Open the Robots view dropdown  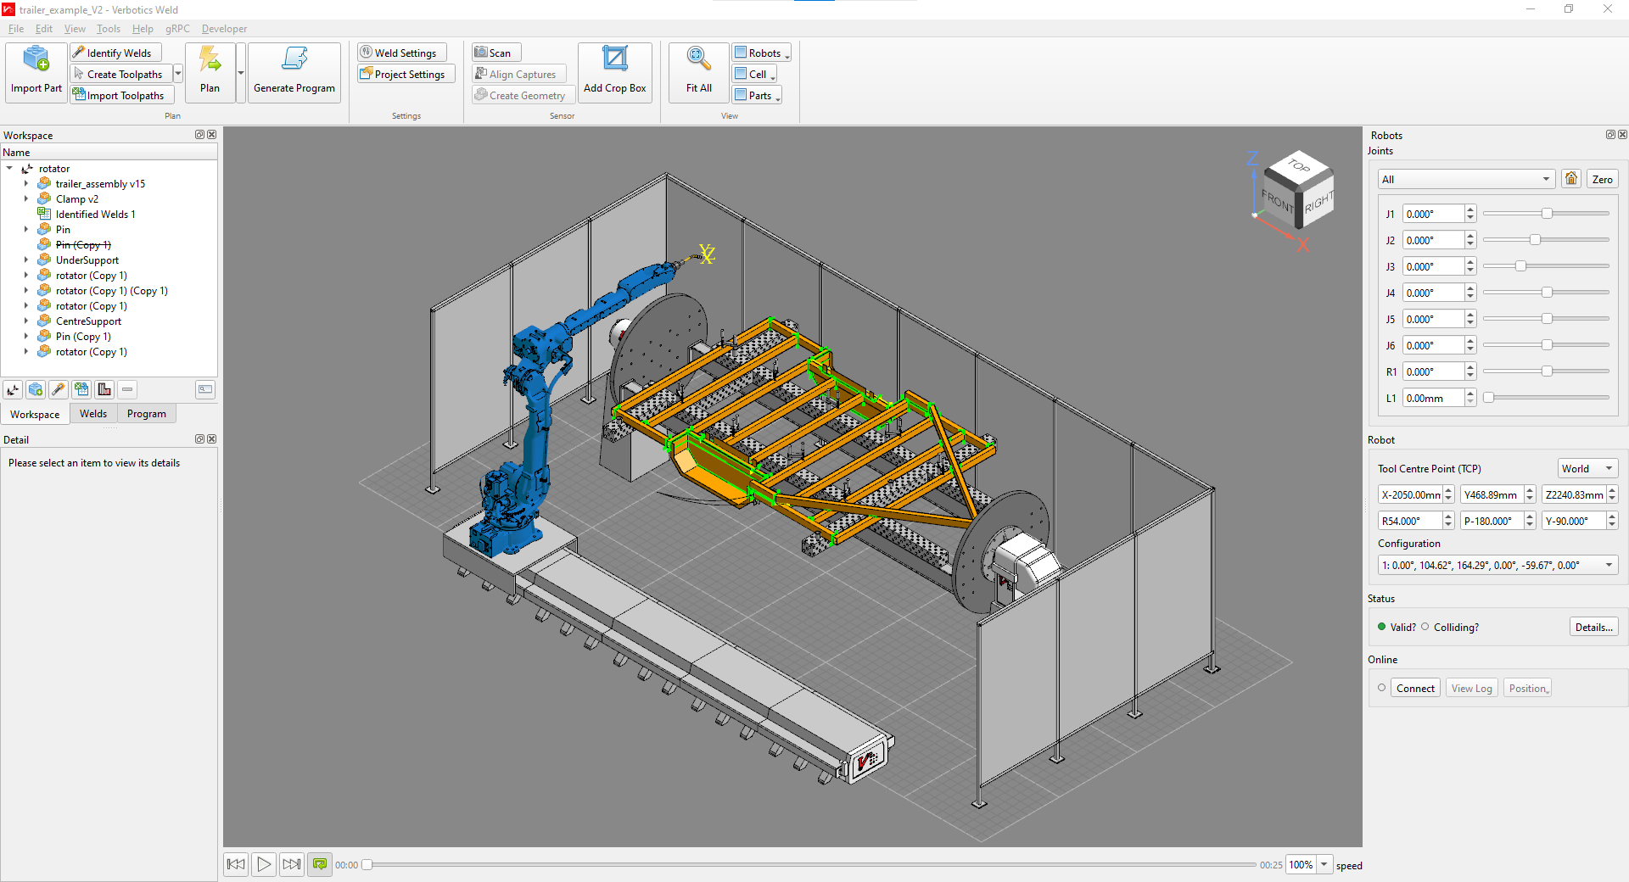[x=761, y=53]
